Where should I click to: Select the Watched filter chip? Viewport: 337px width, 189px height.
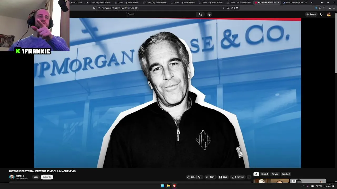(286, 174)
